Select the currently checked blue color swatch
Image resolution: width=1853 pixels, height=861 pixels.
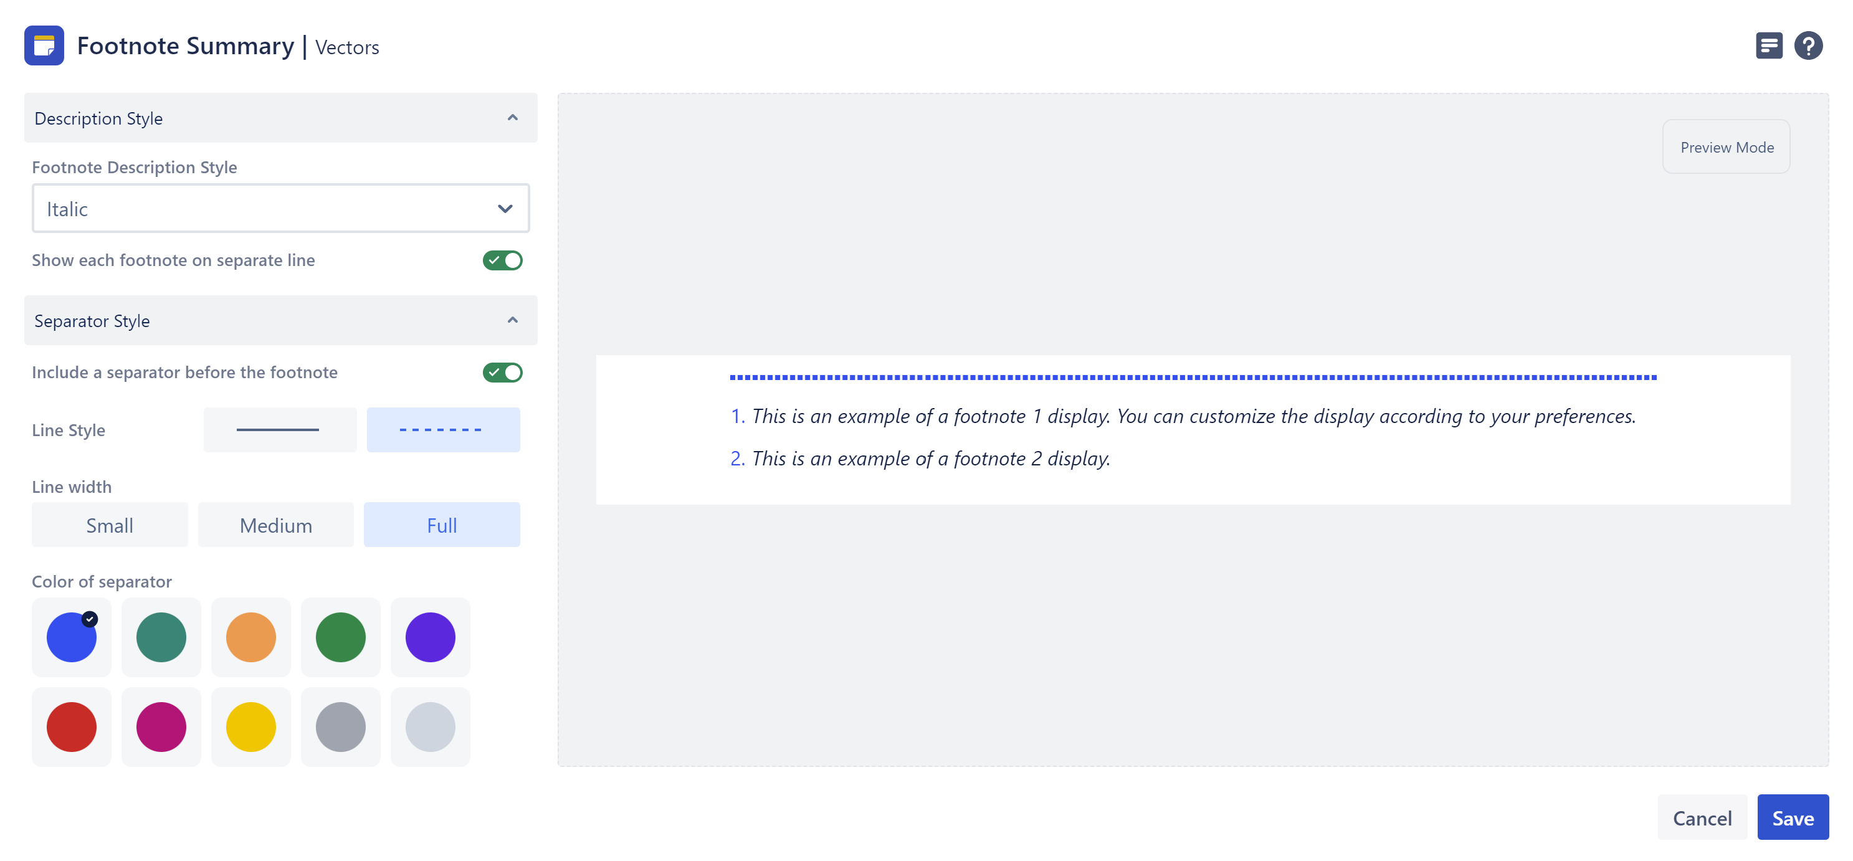click(x=71, y=637)
